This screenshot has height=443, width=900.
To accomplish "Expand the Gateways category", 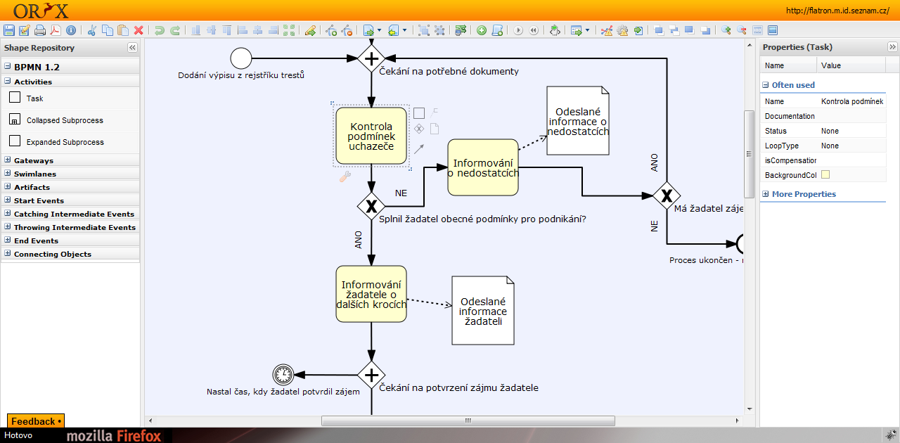I will coord(8,160).
